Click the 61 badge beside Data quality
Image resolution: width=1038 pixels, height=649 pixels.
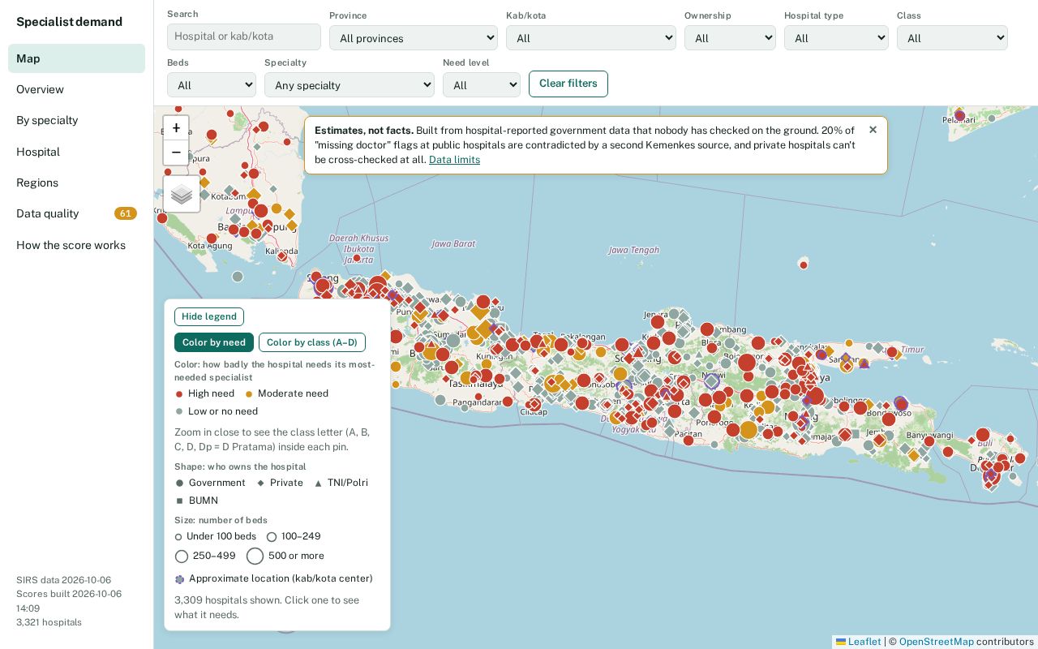tap(125, 213)
